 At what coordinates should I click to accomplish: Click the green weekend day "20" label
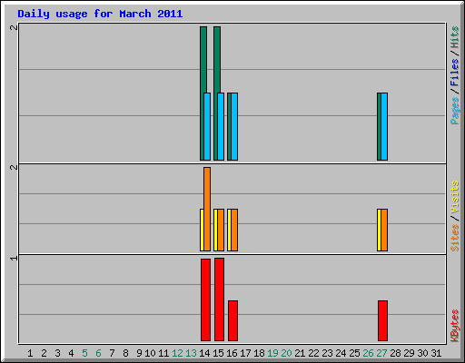(286, 353)
